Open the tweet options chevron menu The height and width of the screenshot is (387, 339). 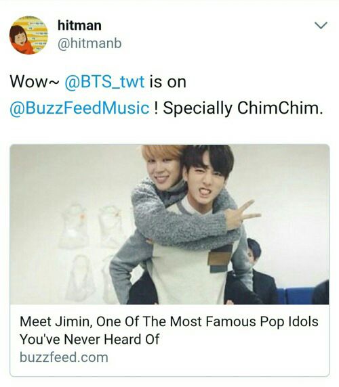pos(321,26)
